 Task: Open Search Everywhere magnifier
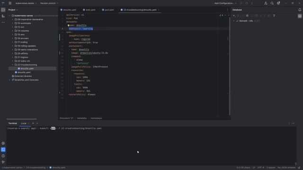tap(272, 3)
